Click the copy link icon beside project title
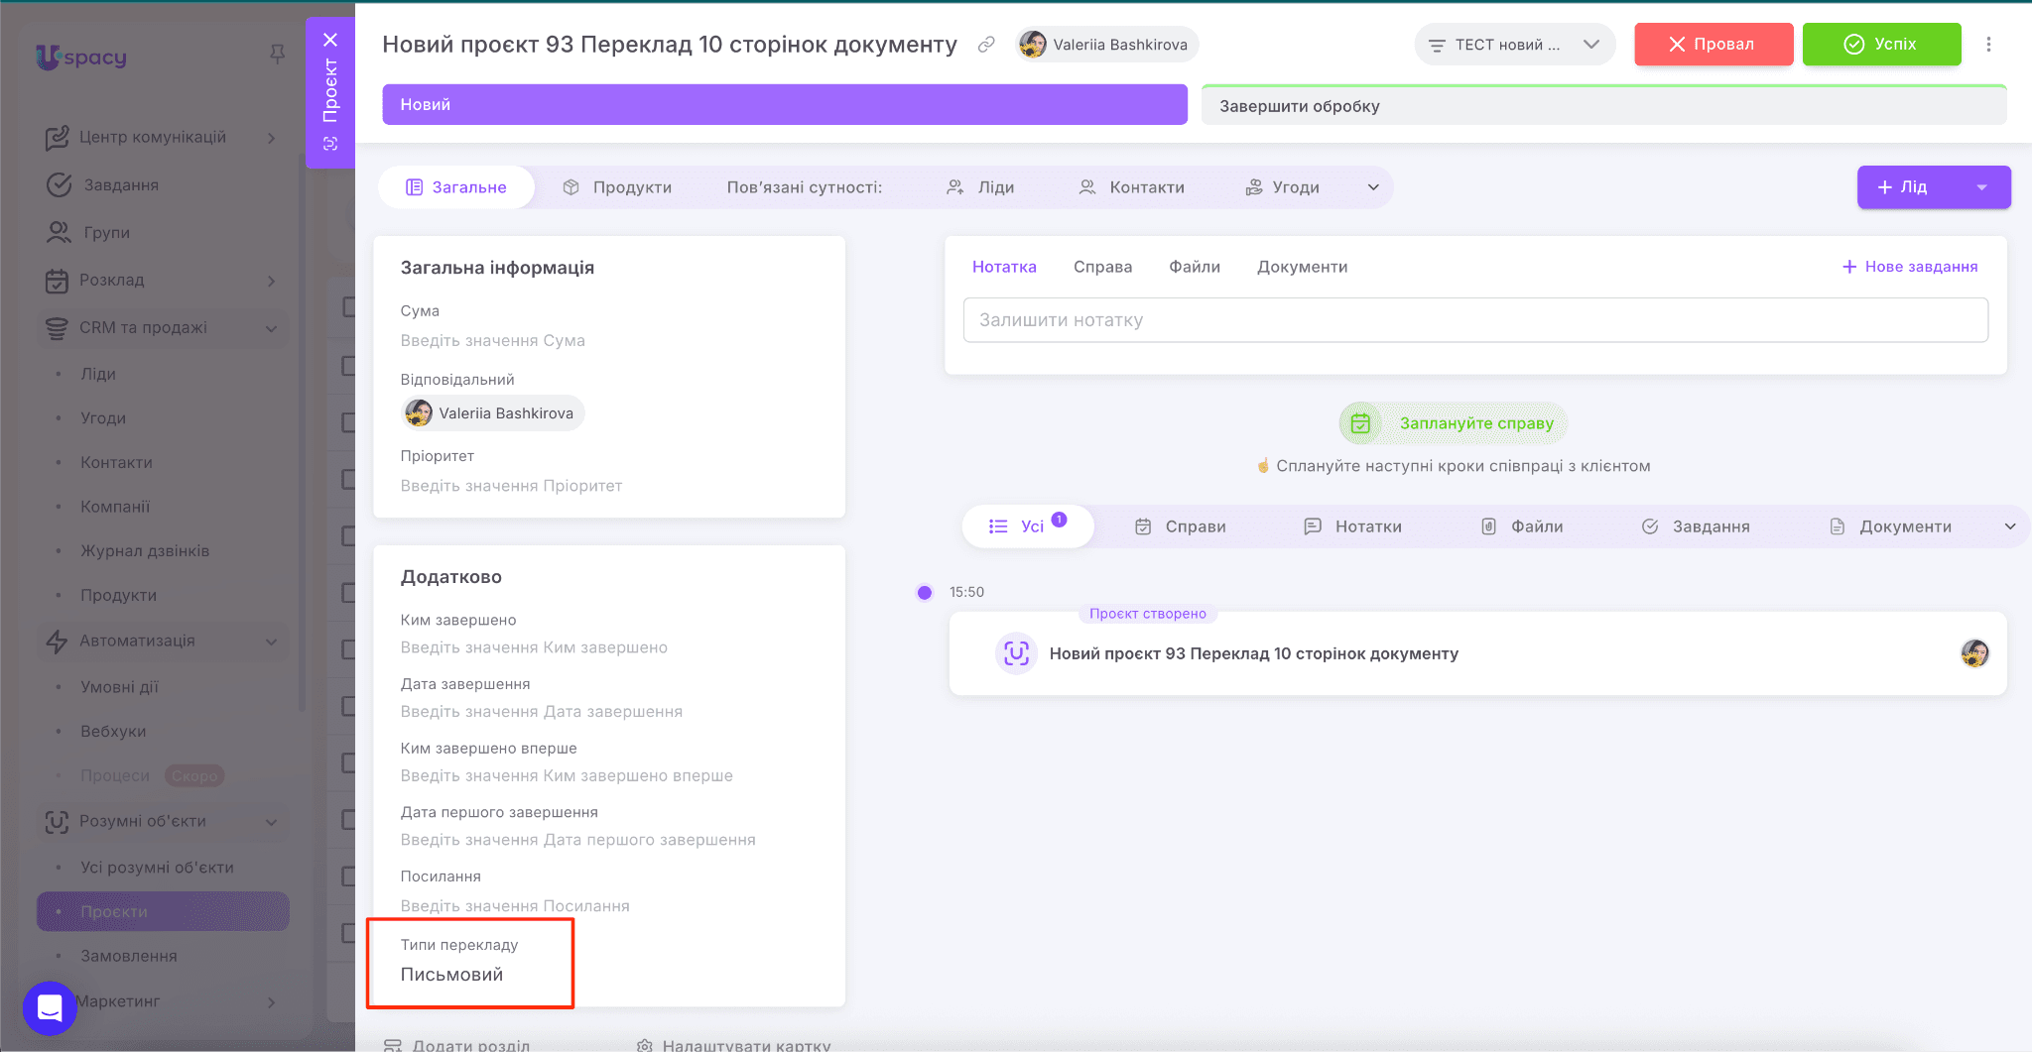This screenshot has height=1052, width=2032. tap(986, 45)
